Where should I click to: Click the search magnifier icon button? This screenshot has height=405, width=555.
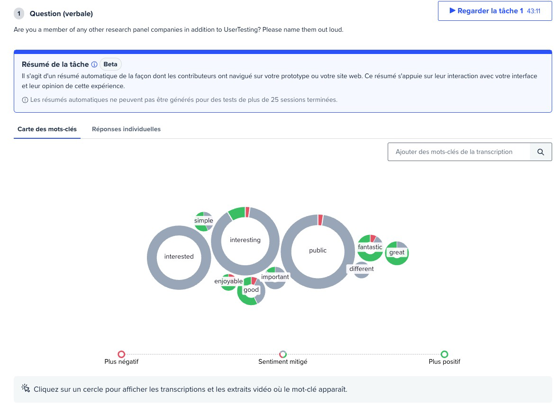[x=540, y=152]
